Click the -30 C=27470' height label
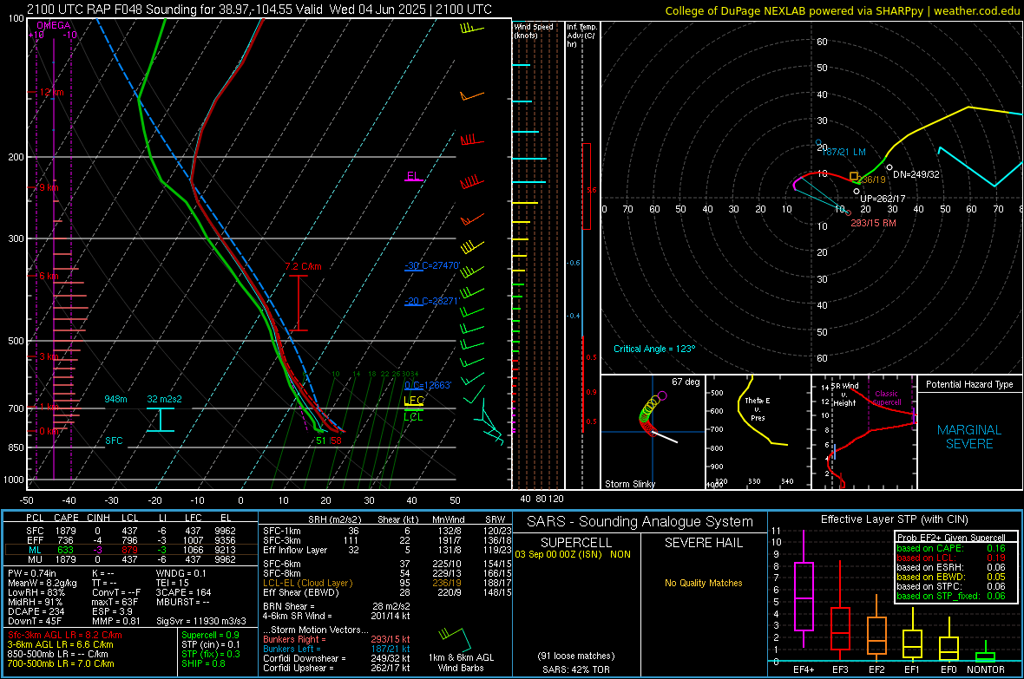Screen dimensions: 1024x679 (432, 265)
